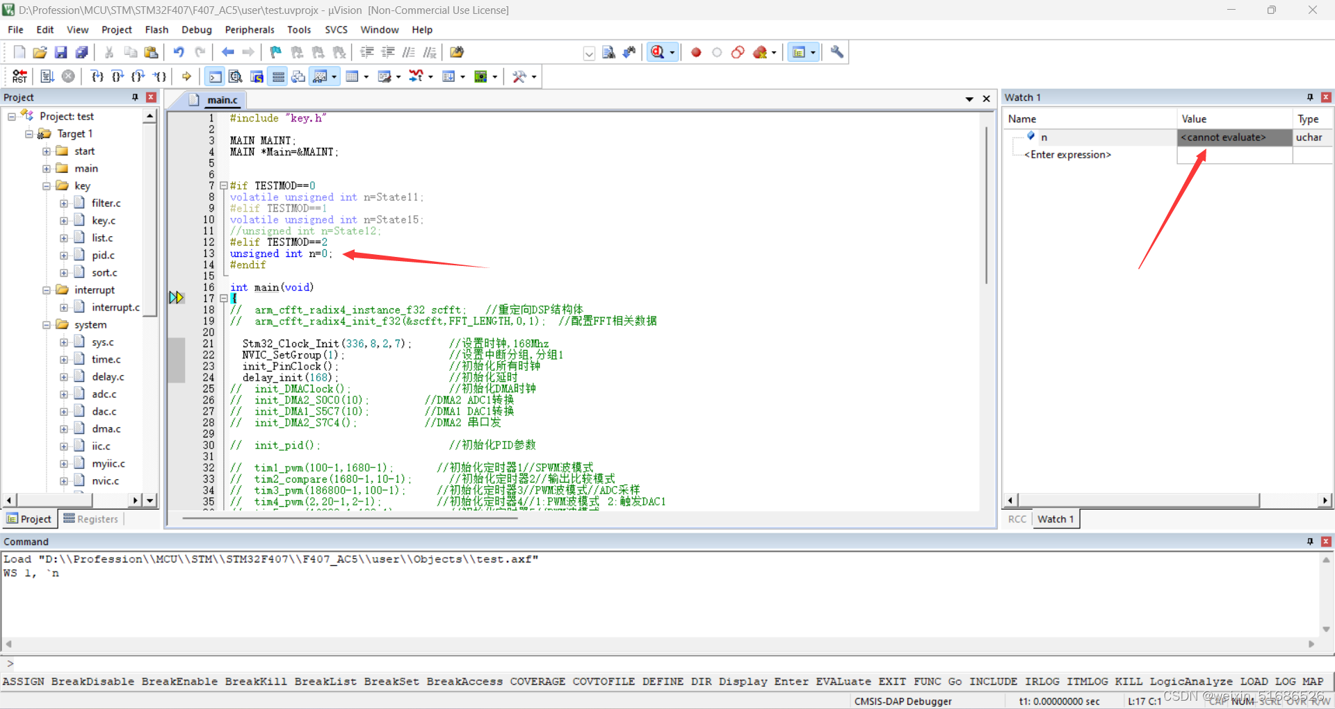Click the Open file folder icon

[40, 52]
